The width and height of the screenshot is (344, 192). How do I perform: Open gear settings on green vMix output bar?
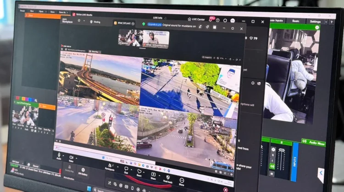coord(317,27)
